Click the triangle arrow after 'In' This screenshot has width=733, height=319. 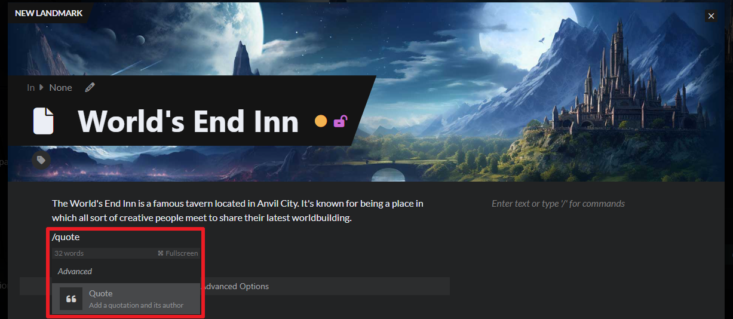pyautogui.click(x=41, y=87)
